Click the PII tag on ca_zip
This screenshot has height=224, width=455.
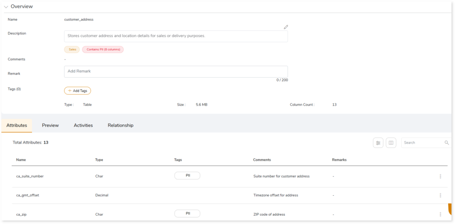[187, 214]
